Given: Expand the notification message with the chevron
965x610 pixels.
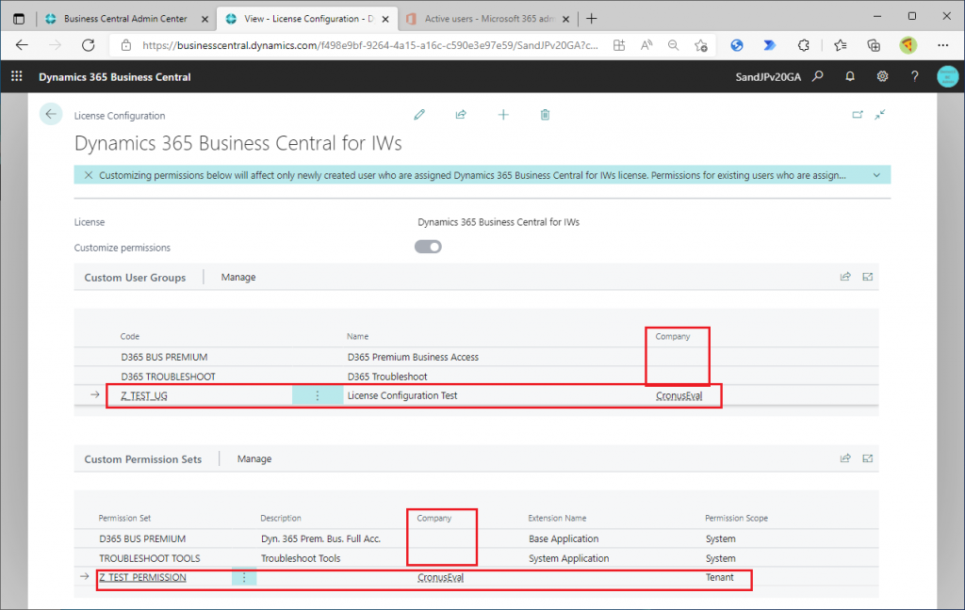Looking at the screenshot, I should click(x=876, y=175).
